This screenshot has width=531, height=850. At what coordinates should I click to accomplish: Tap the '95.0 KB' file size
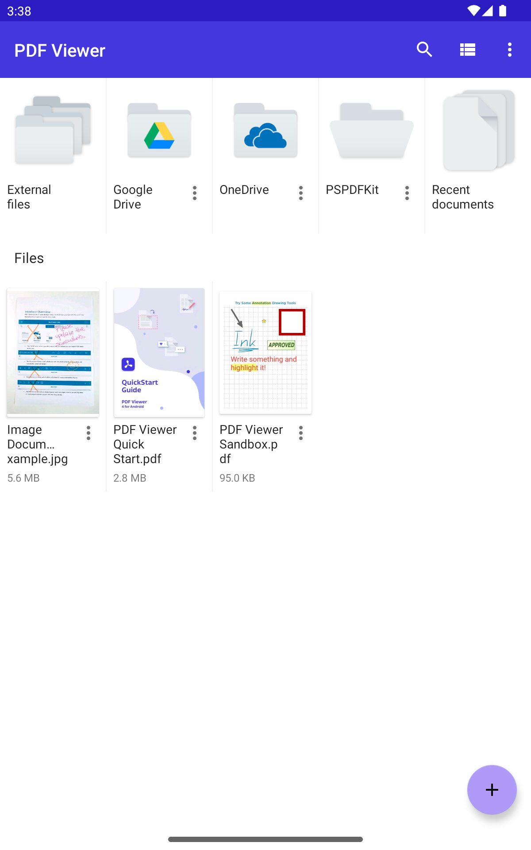pyautogui.click(x=237, y=478)
